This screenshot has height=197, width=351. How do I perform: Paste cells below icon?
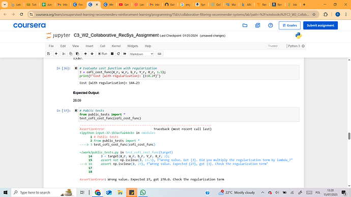click(77, 54)
